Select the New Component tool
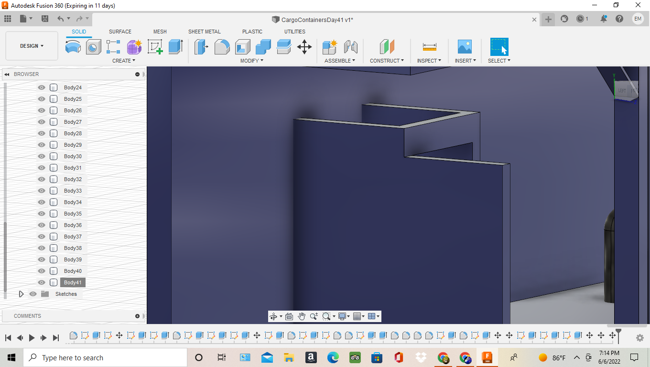Image resolution: width=650 pixels, height=367 pixels. (330, 47)
